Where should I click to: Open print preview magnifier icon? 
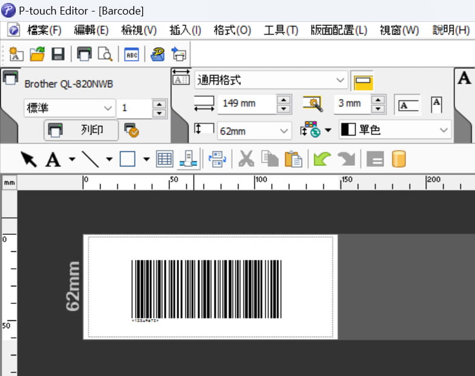105,54
